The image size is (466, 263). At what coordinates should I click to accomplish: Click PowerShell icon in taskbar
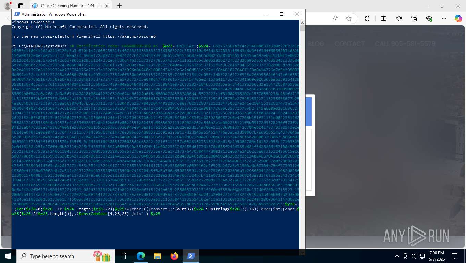[191, 256]
